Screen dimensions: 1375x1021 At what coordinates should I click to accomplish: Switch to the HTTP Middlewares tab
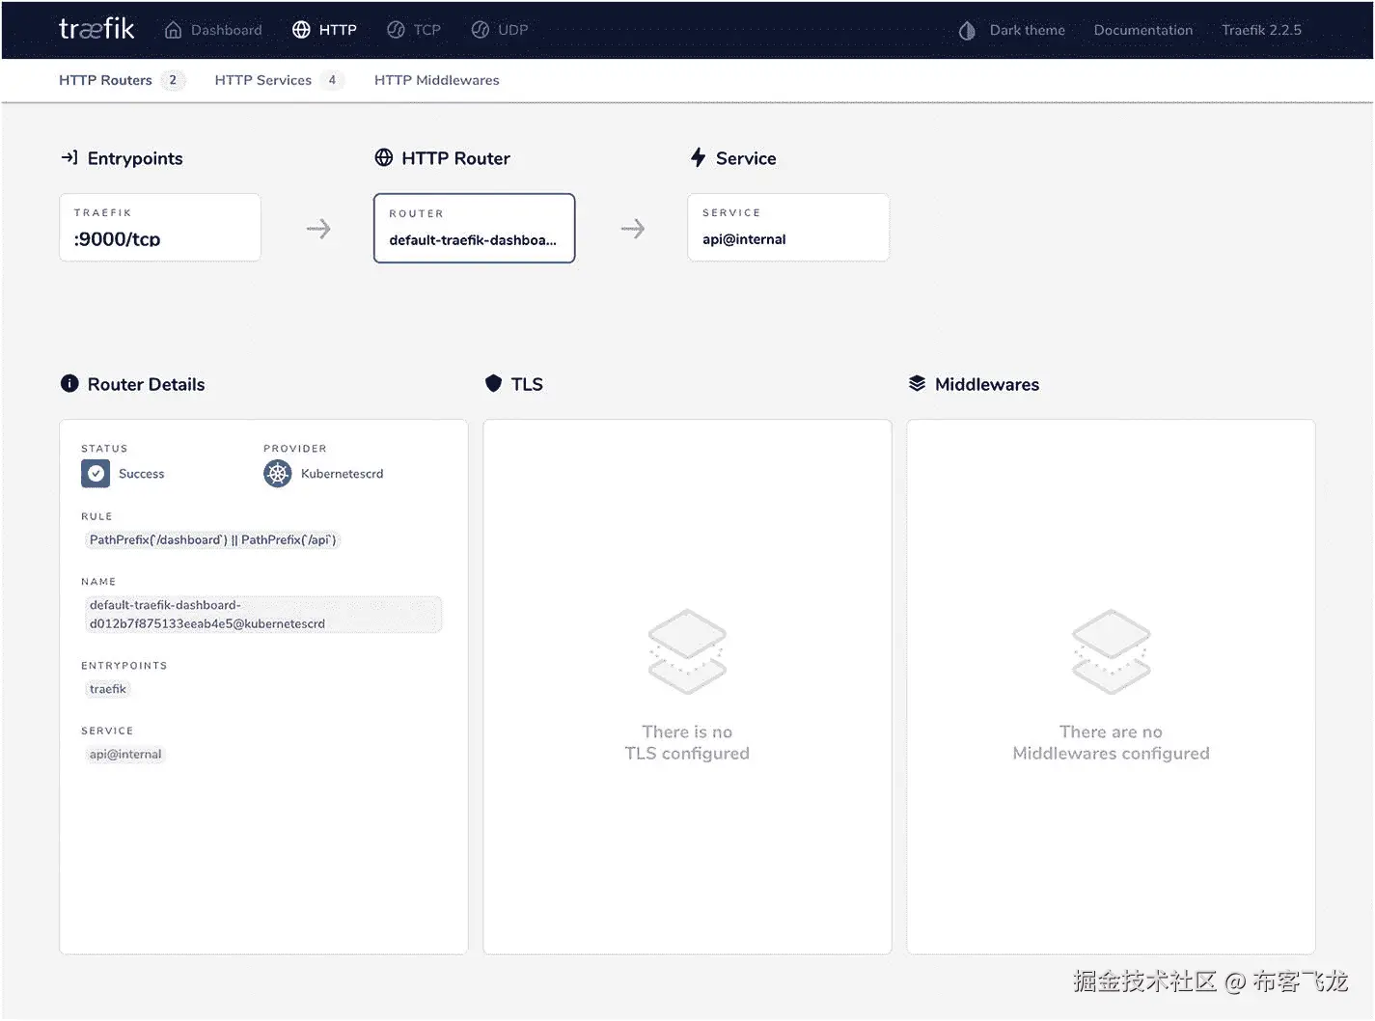[437, 80]
